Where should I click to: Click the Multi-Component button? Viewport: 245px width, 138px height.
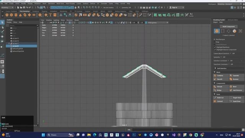(229, 26)
